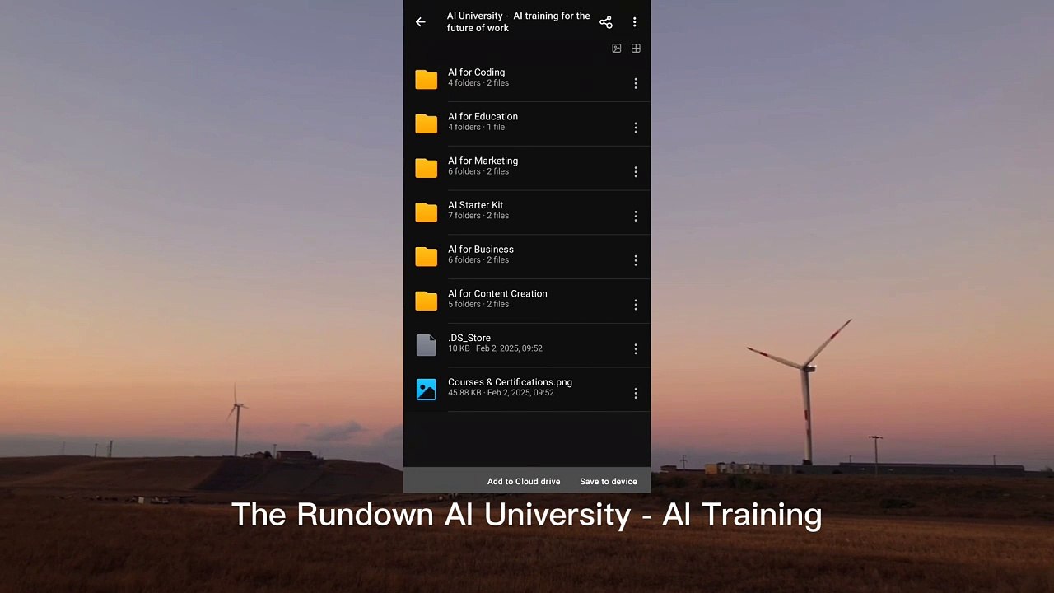The image size is (1054, 593).
Task: Tap Add to Cloud drive
Action: (524, 482)
